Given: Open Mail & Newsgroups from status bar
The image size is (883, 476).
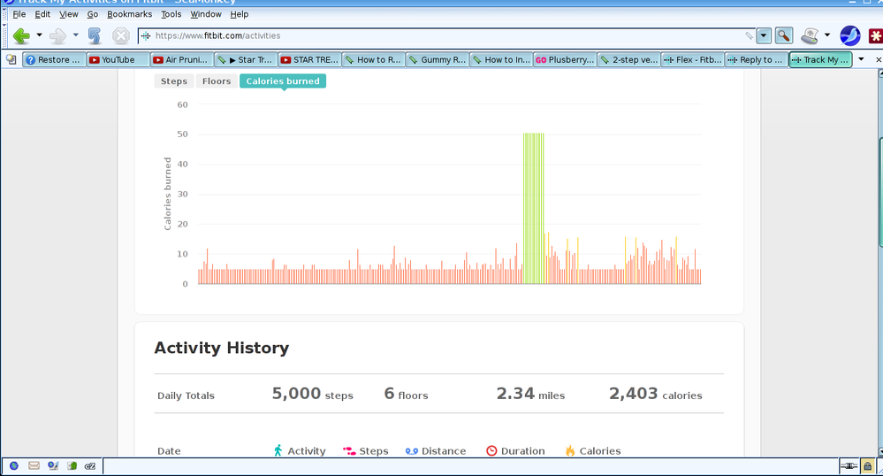Looking at the screenshot, I should coord(34,466).
